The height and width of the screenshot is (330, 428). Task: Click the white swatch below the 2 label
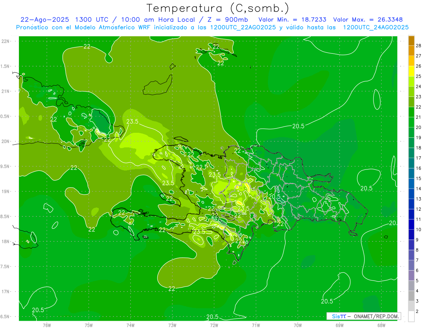411,316
